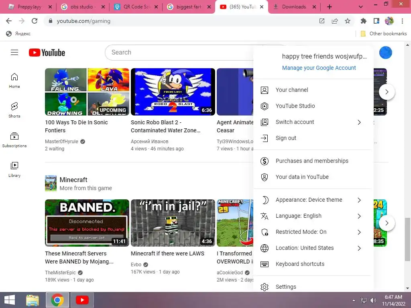This screenshot has width=411, height=308.
Task: Open File Explorer from taskbar
Action: (33, 300)
